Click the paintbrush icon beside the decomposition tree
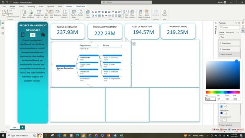 pos(134,44)
